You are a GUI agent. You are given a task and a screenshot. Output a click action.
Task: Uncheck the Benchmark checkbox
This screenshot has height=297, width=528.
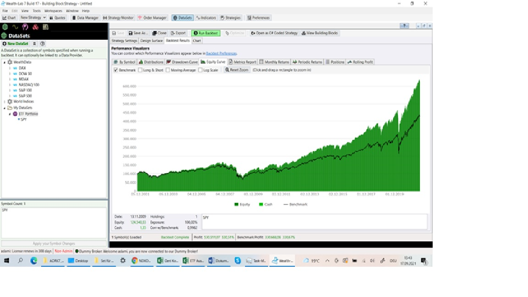[x=116, y=70]
